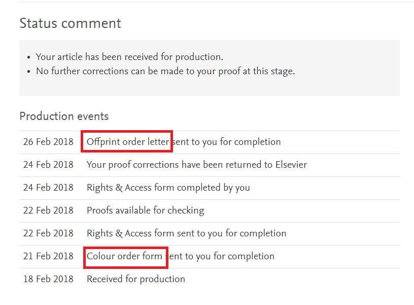Click date beside proof corrections returned event
Image resolution: width=414 pixels, height=305 pixels.
tap(48, 165)
